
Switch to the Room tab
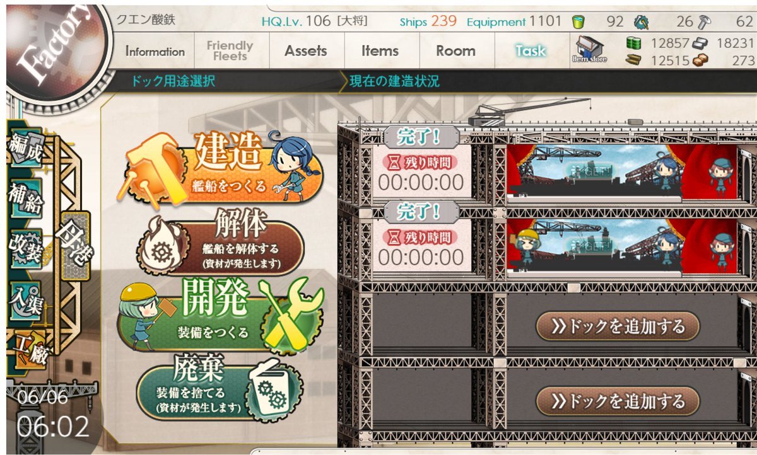(455, 51)
